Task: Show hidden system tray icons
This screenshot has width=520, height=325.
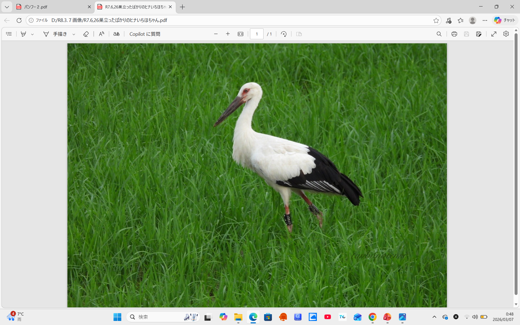Action: pyautogui.click(x=434, y=317)
